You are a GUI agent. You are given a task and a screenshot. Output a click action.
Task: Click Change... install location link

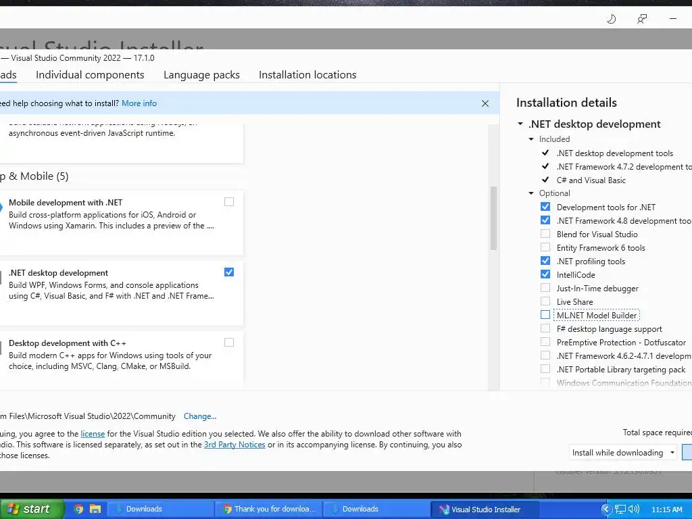200,416
